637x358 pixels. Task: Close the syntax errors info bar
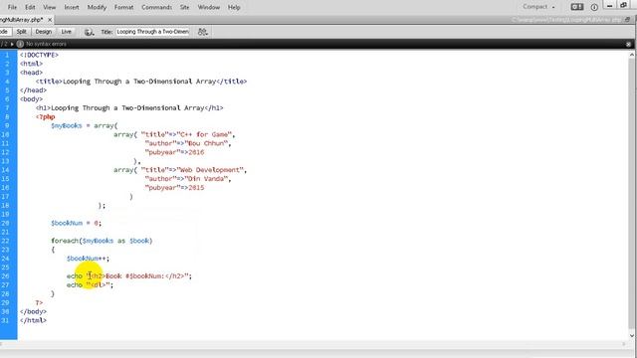tap(628, 44)
